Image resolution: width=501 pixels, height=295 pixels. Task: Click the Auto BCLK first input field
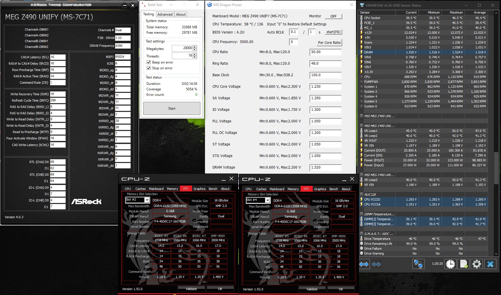pyautogui.click(x=294, y=32)
